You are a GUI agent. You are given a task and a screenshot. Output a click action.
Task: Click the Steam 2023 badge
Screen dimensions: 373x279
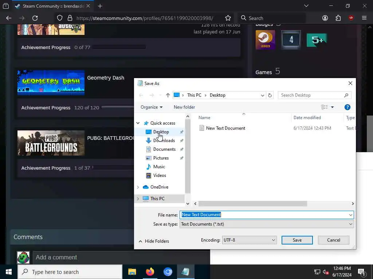coord(265,40)
